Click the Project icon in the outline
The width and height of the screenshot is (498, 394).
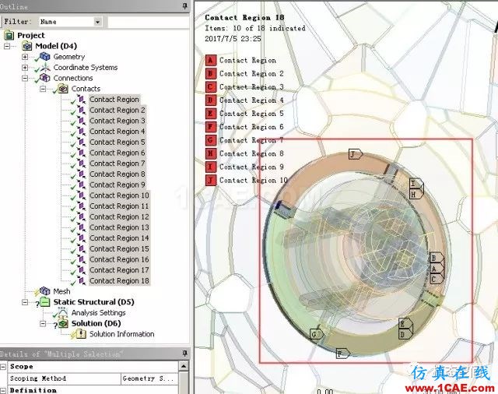click(9, 35)
